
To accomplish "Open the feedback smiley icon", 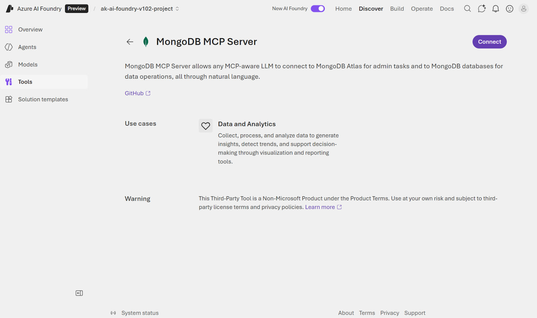I will click(509, 8).
